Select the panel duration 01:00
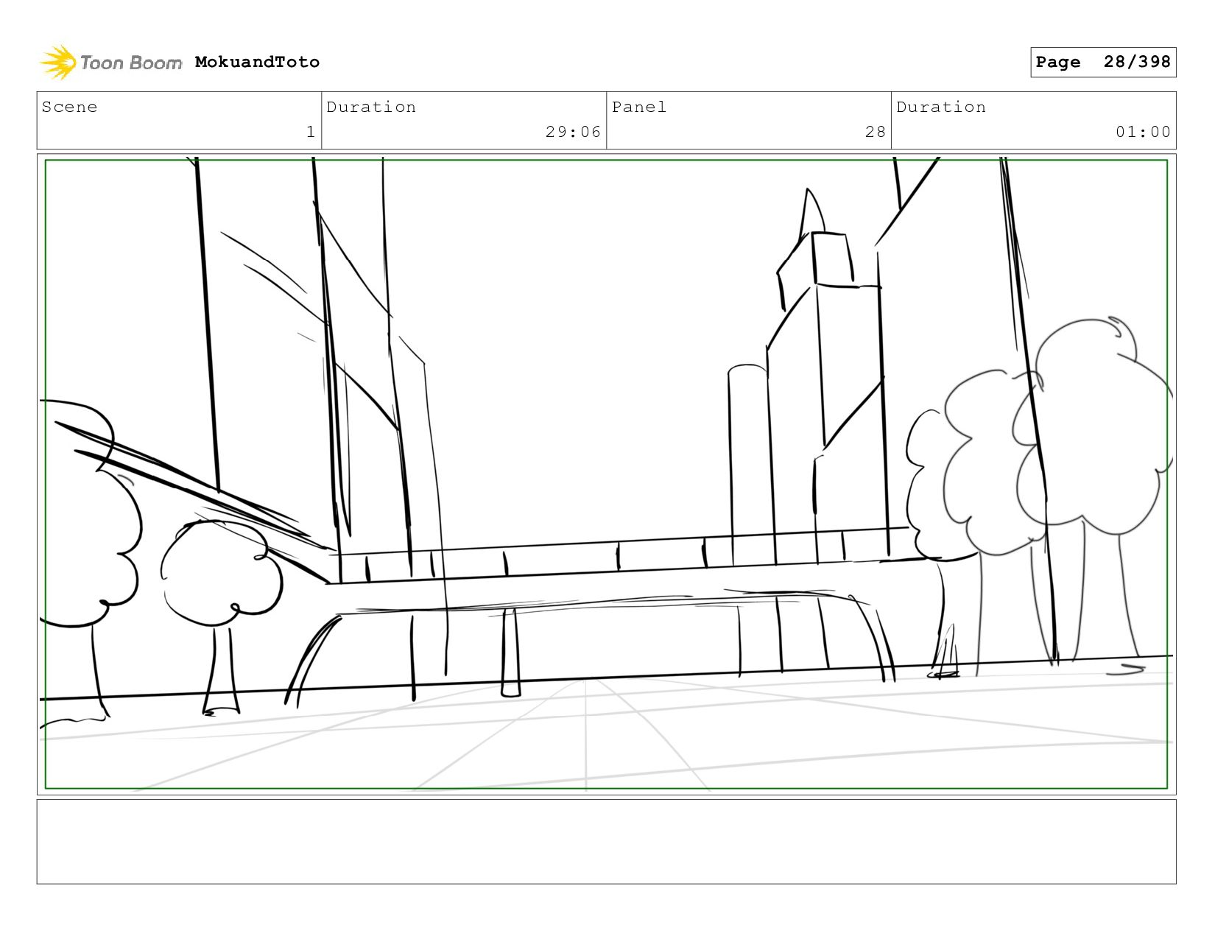 pyautogui.click(x=1143, y=132)
